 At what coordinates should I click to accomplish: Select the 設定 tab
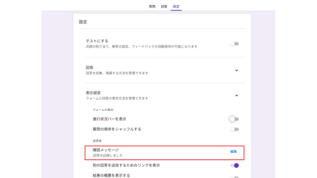click(176, 6)
